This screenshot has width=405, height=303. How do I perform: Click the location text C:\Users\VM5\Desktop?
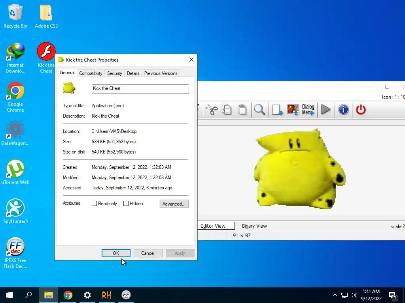114,131
